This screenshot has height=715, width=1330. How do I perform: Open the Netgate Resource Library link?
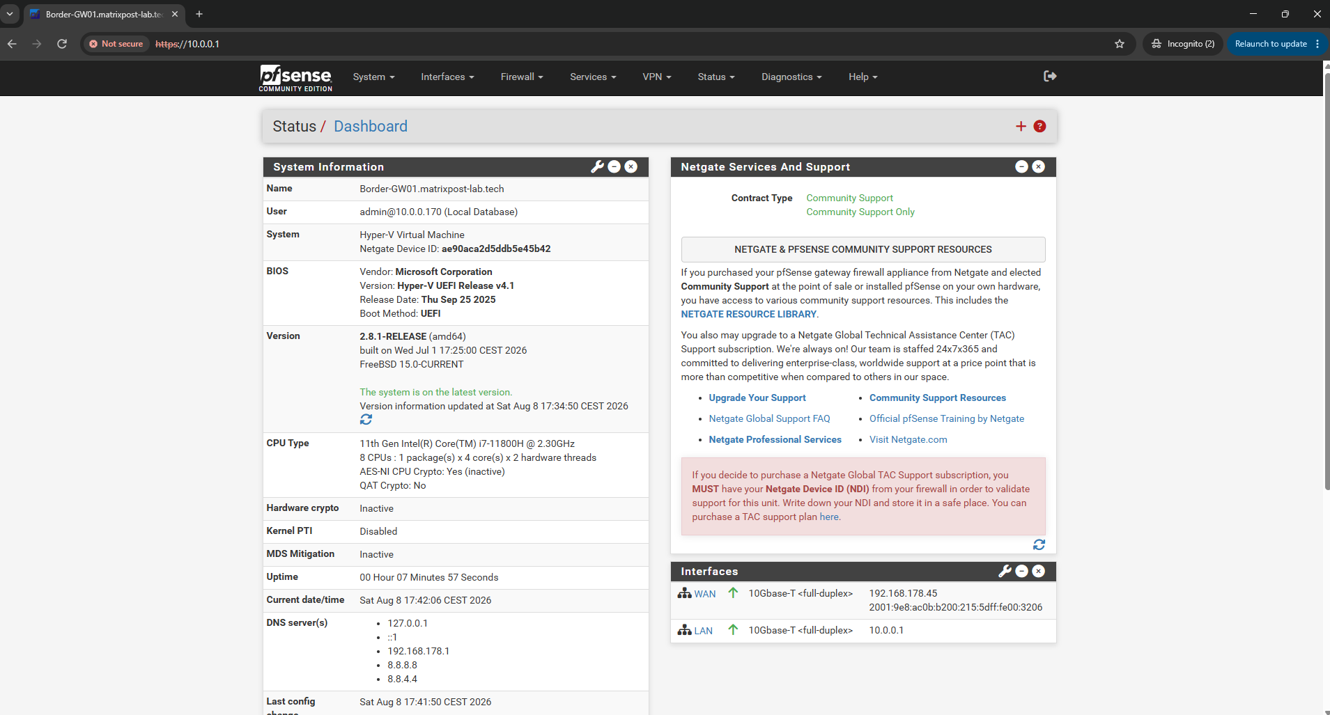click(748, 314)
